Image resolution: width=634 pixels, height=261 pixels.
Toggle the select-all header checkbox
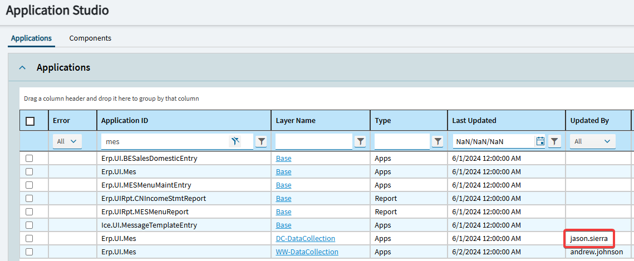click(x=30, y=121)
